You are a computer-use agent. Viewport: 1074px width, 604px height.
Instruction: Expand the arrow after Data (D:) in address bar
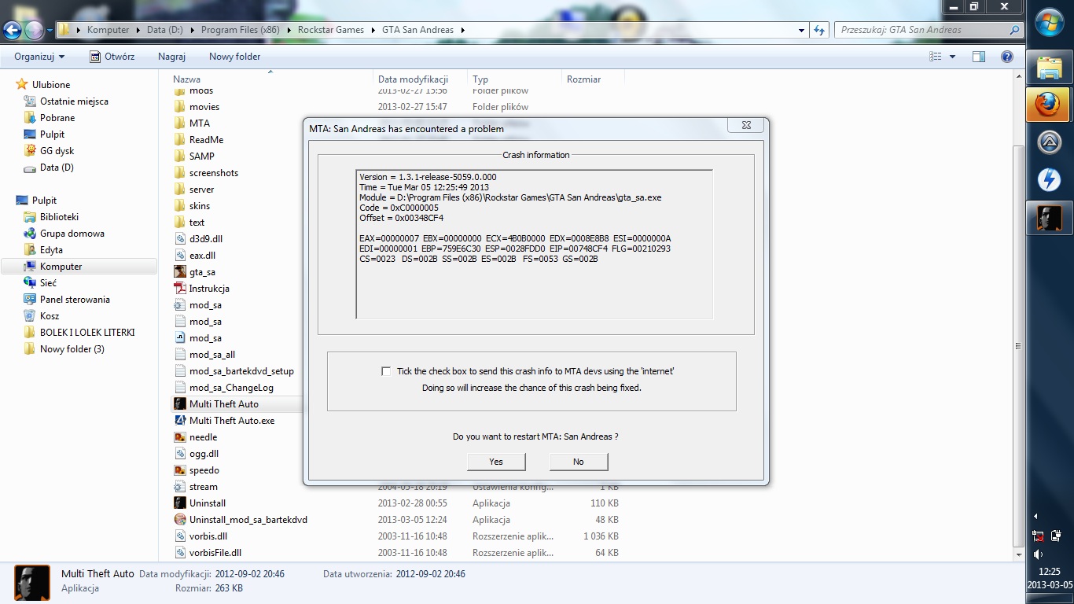pos(191,30)
